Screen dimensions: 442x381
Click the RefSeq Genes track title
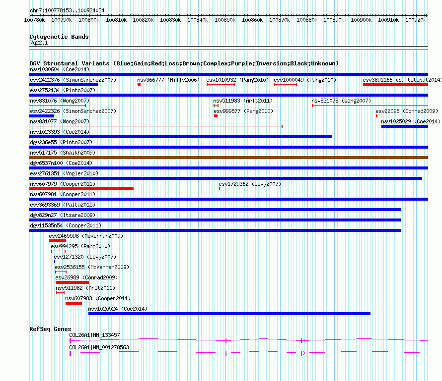[x=50, y=329]
